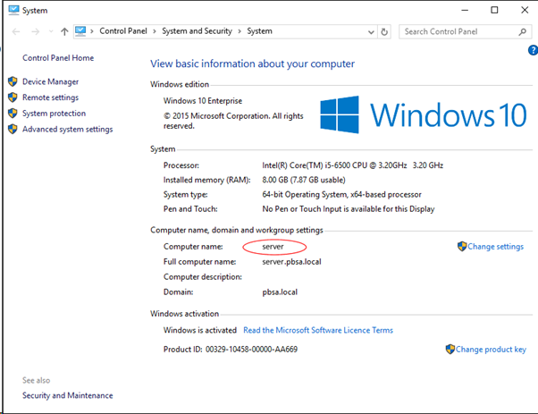Click the blue help question mark icon
The image size is (538, 414).
click(x=530, y=52)
